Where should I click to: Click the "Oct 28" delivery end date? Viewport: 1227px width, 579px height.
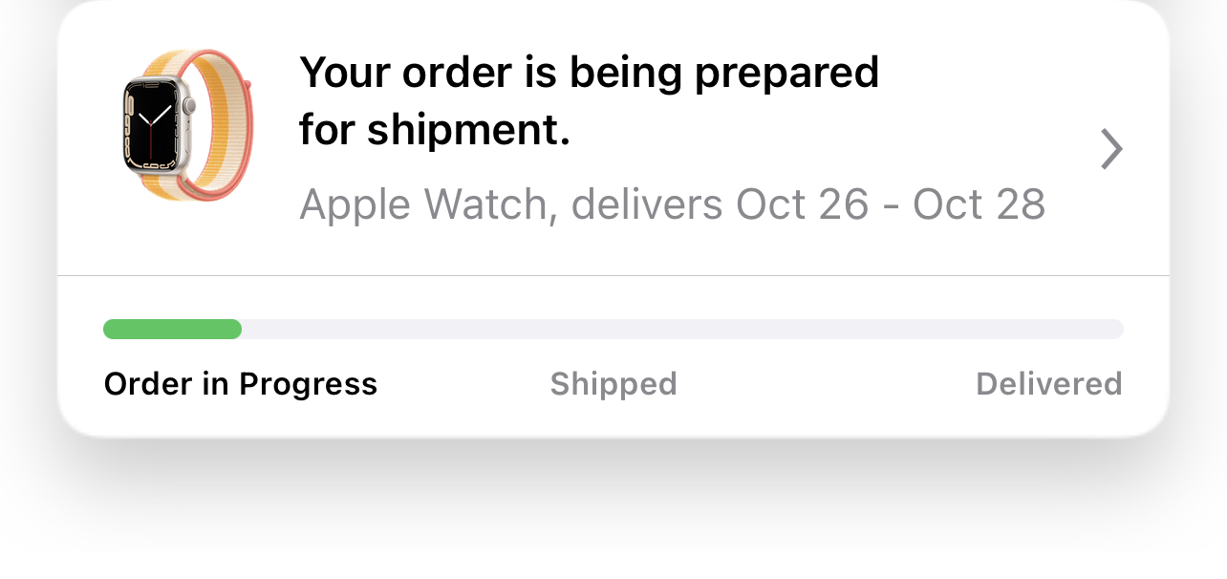coord(979,204)
